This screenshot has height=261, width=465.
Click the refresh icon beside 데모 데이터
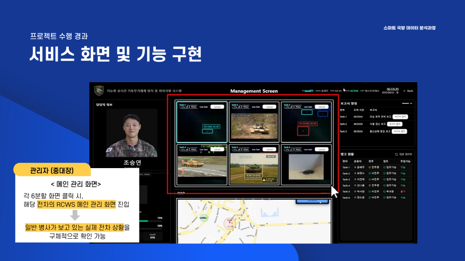point(397,154)
